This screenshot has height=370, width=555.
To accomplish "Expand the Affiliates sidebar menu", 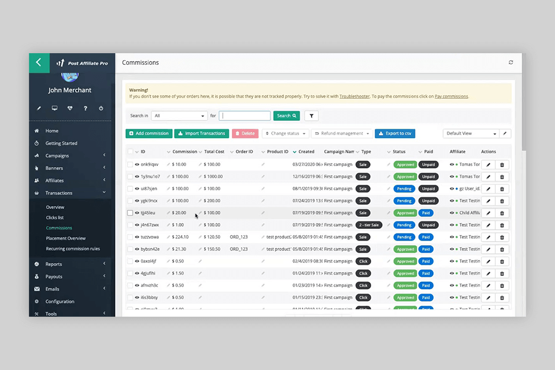I will coord(70,180).
